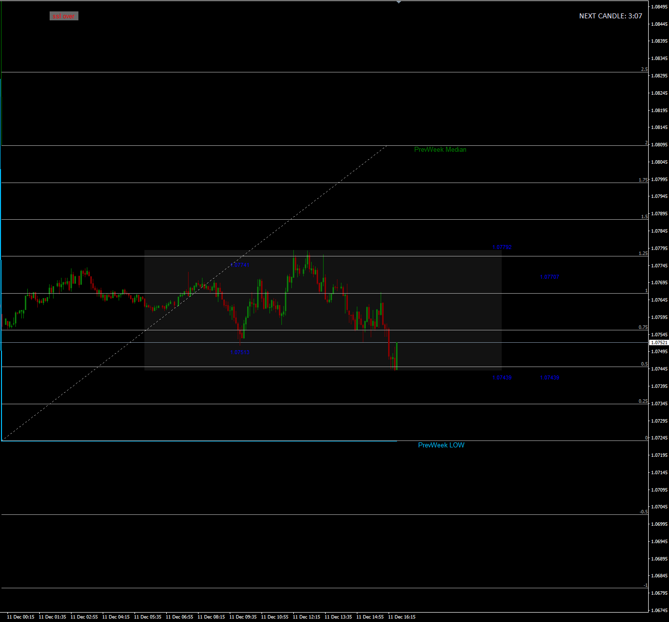Click the red 'ssl over' button
This screenshot has width=669, height=622.
[x=64, y=16]
